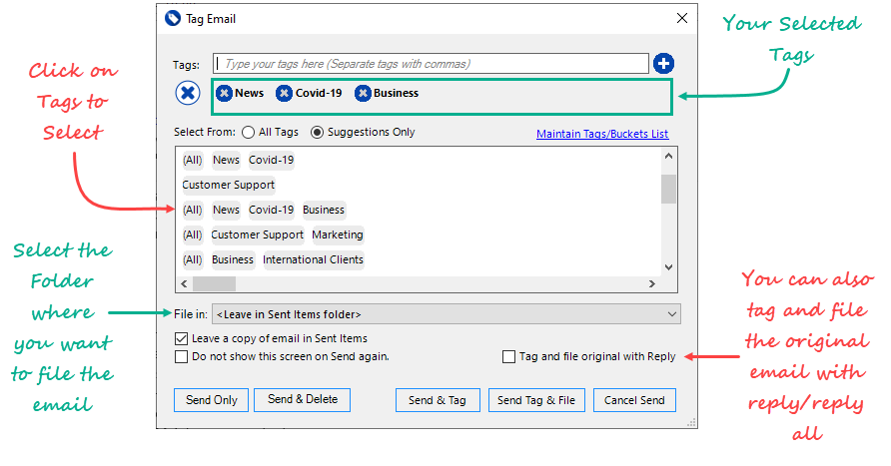Image resolution: width=891 pixels, height=466 pixels.
Task: Remove the News tag via its X icon
Action: 224,93
